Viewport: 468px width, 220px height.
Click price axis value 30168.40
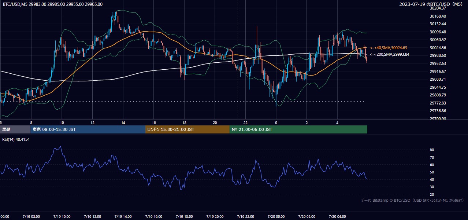438,16
